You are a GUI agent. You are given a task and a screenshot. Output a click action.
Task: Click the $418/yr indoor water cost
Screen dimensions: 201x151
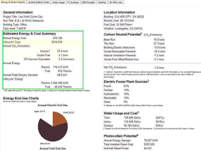(x=160, y=122)
